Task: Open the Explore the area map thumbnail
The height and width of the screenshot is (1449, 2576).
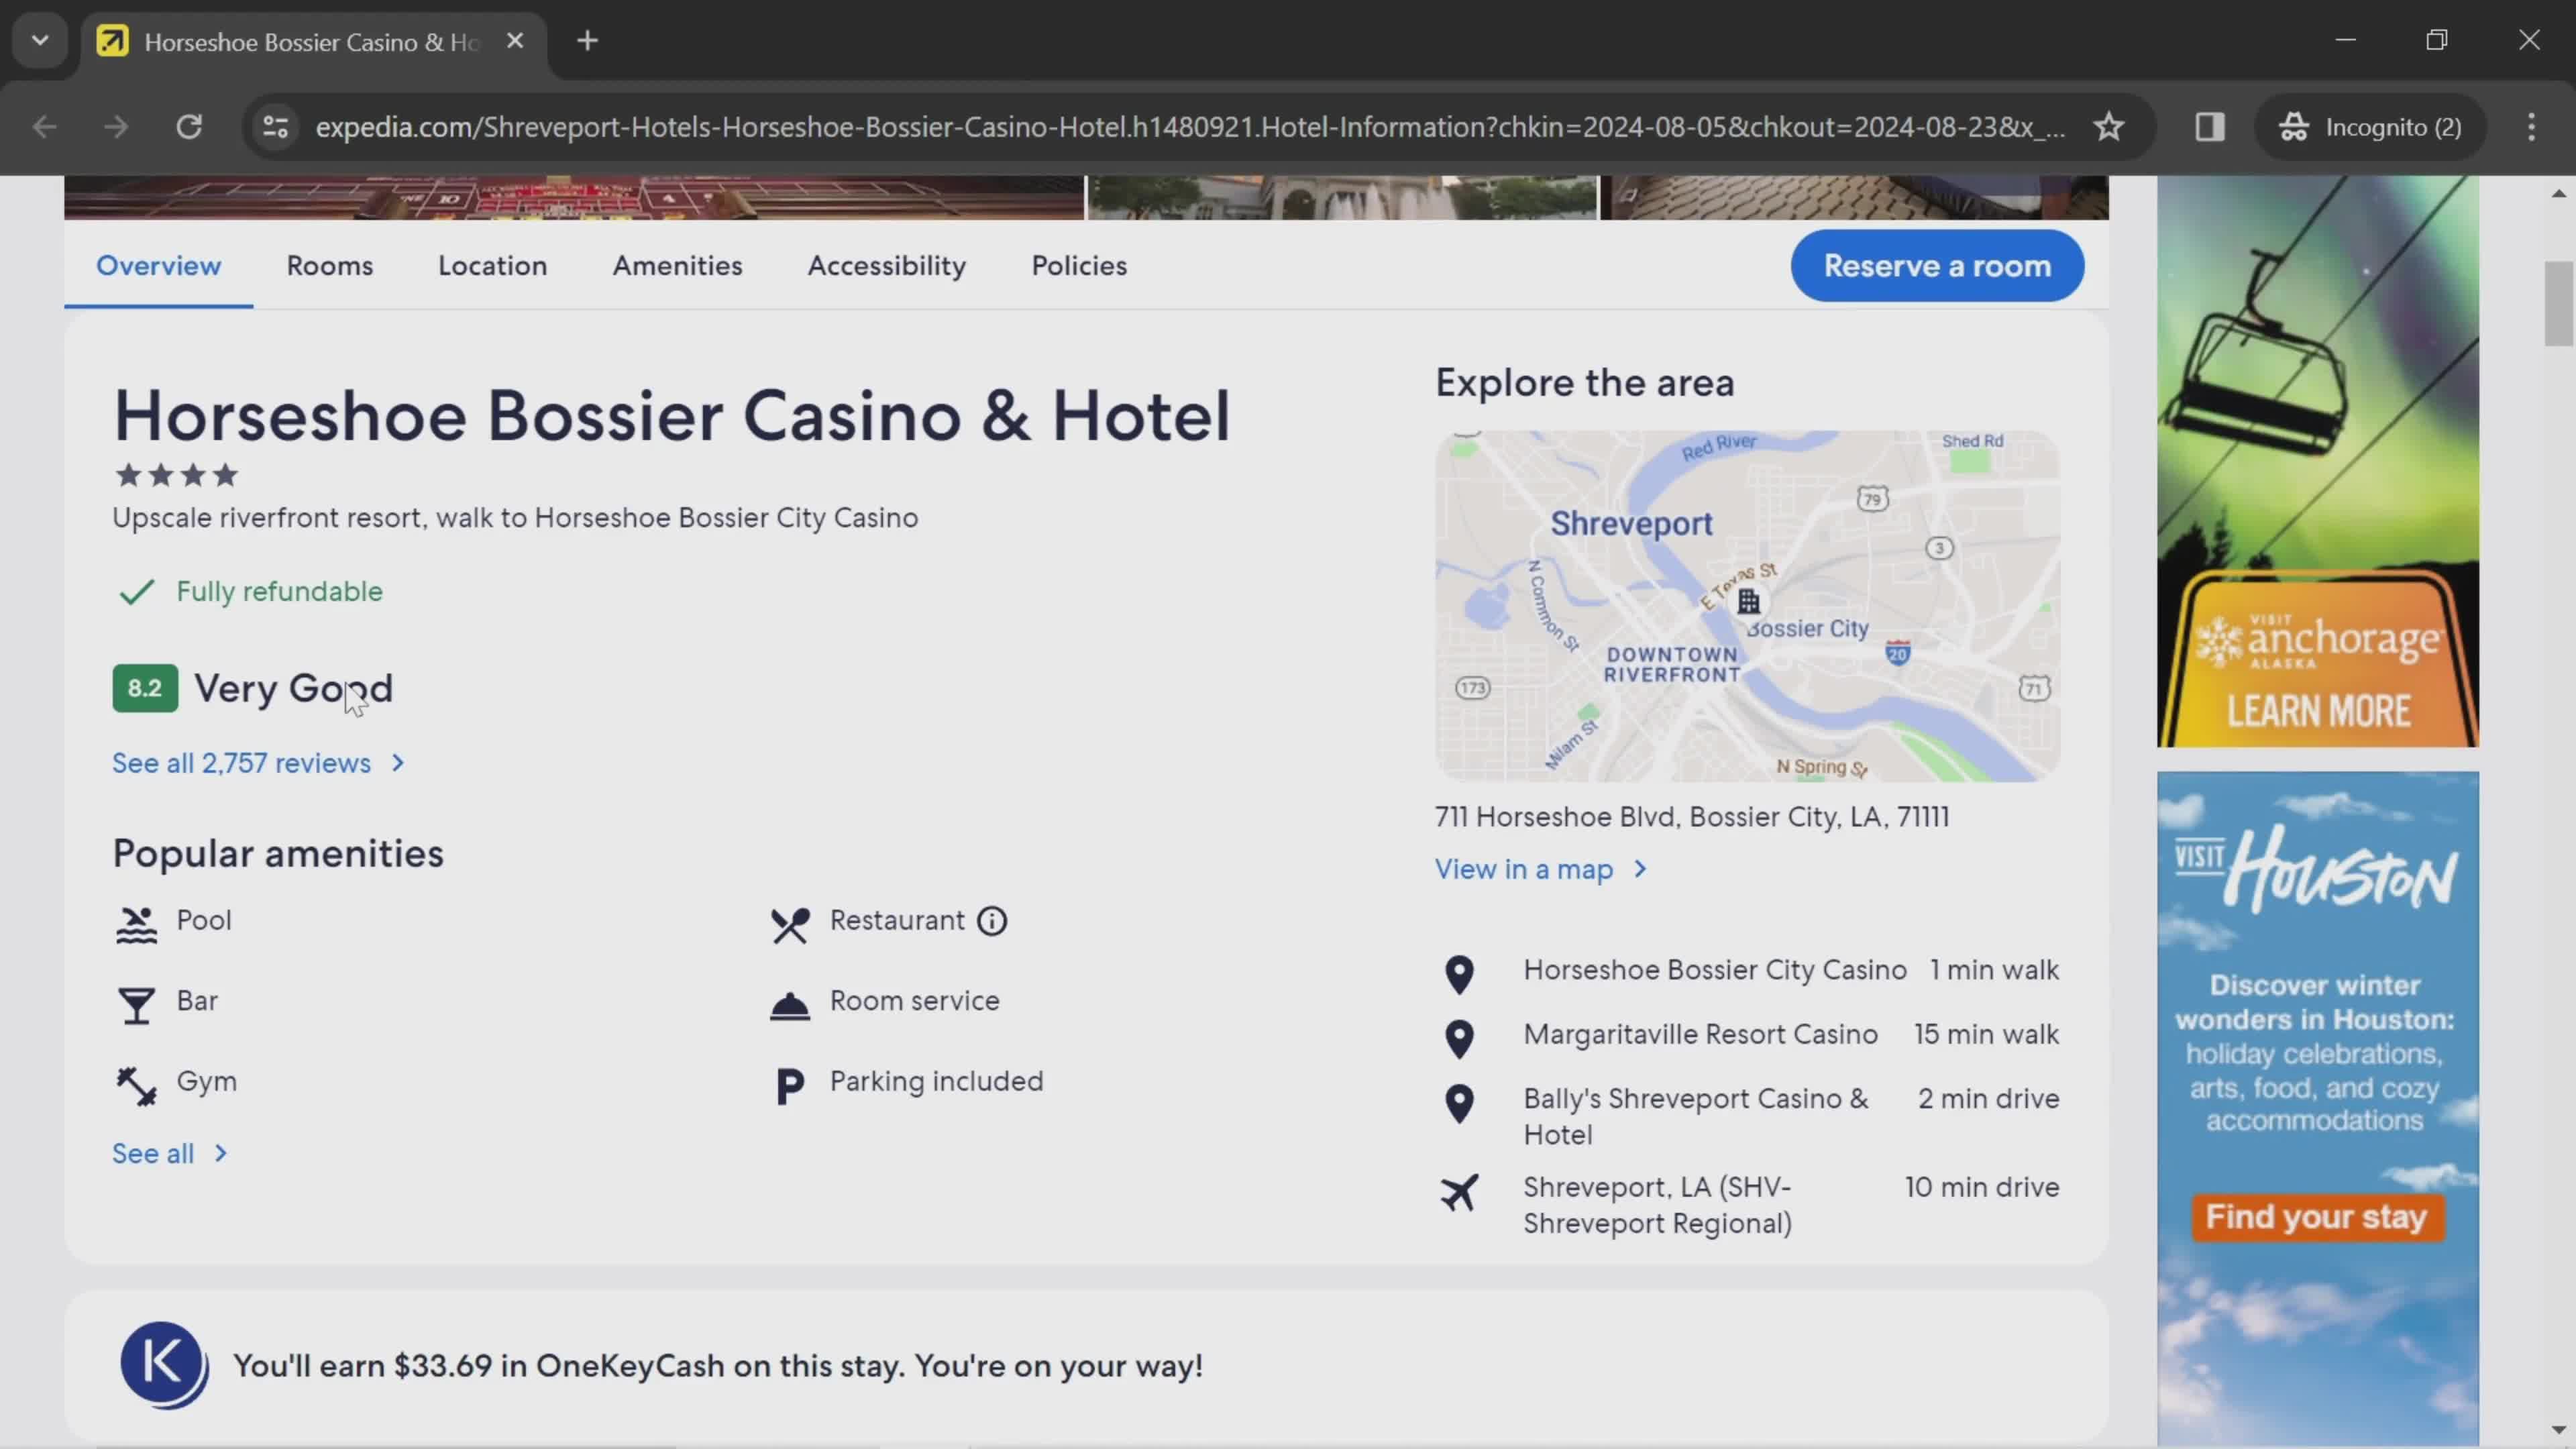Action: (x=1747, y=606)
